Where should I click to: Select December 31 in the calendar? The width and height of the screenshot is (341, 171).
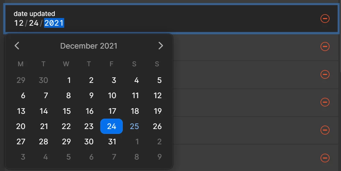pos(112,142)
